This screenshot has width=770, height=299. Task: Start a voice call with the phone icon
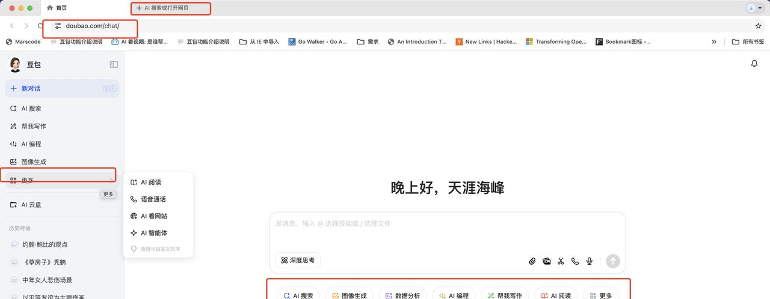[x=575, y=261]
